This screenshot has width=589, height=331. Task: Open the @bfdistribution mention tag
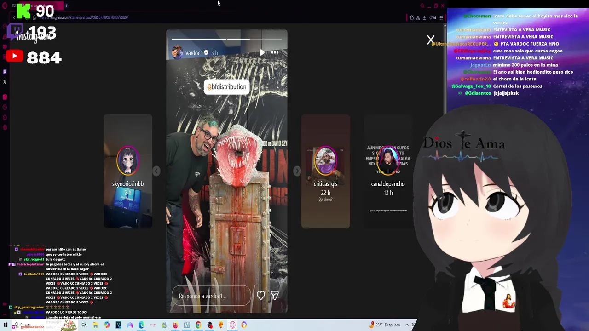226,87
